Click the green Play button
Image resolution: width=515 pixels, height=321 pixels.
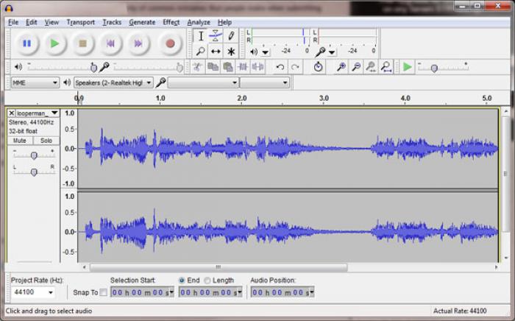coord(54,43)
